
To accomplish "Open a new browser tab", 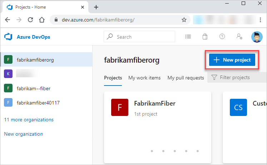I will (x=96, y=7).
